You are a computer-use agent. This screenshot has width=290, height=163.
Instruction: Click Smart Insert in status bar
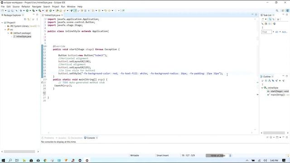click(x=163, y=155)
